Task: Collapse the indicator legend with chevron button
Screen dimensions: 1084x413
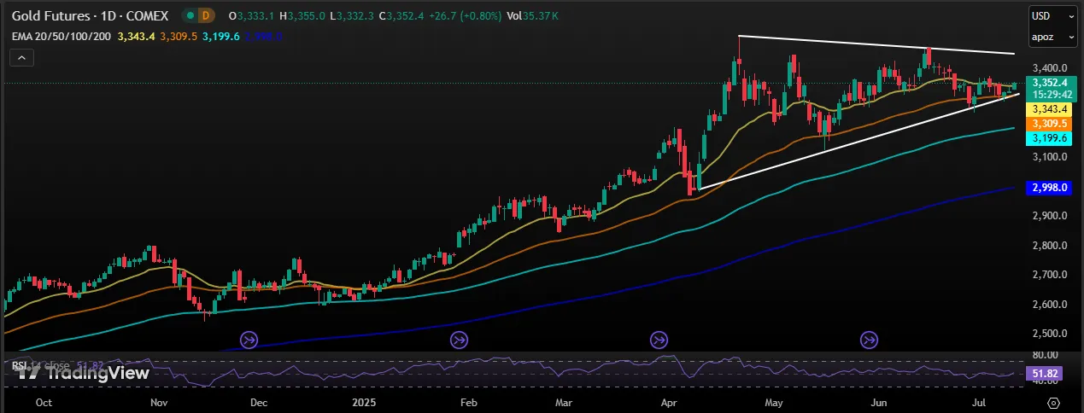Action: click(21, 58)
